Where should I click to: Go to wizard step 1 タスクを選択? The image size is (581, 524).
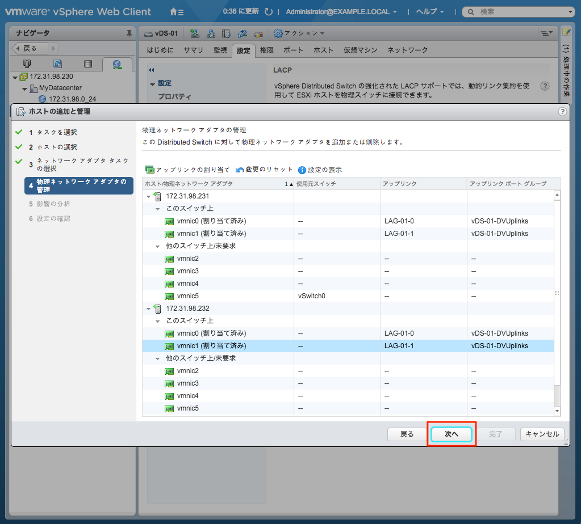pyautogui.click(x=53, y=133)
